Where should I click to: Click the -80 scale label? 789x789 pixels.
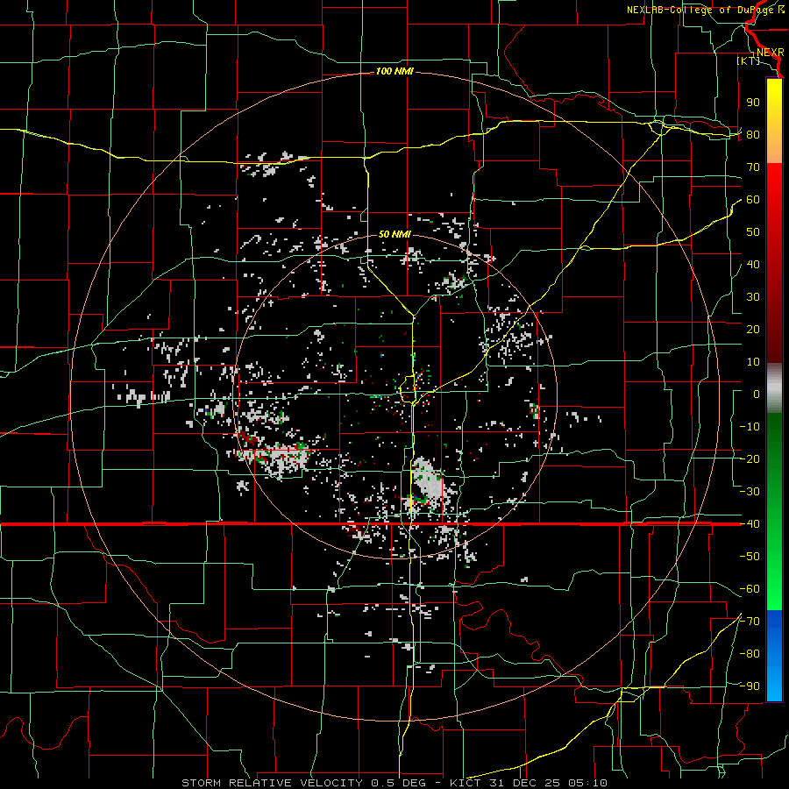750,654
